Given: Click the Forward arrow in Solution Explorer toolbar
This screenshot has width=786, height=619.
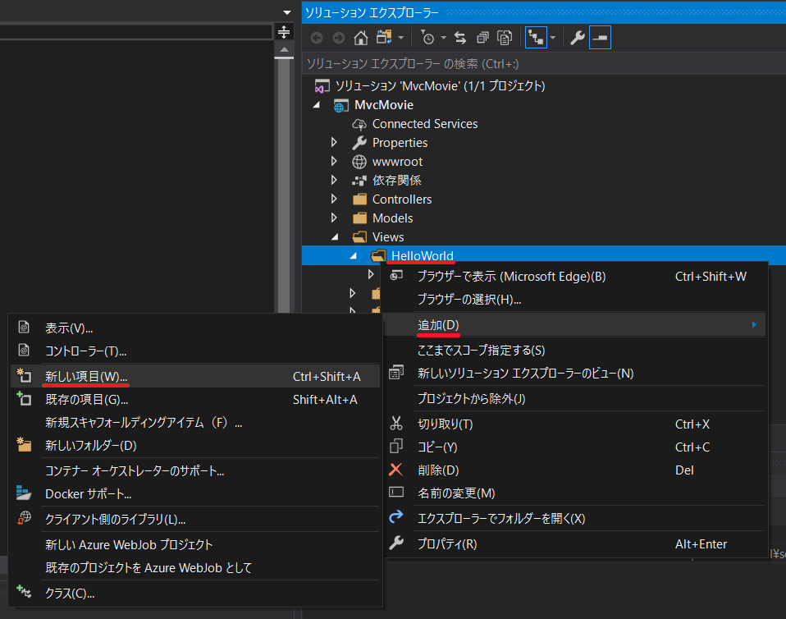Looking at the screenshot, I should (339, 38).
